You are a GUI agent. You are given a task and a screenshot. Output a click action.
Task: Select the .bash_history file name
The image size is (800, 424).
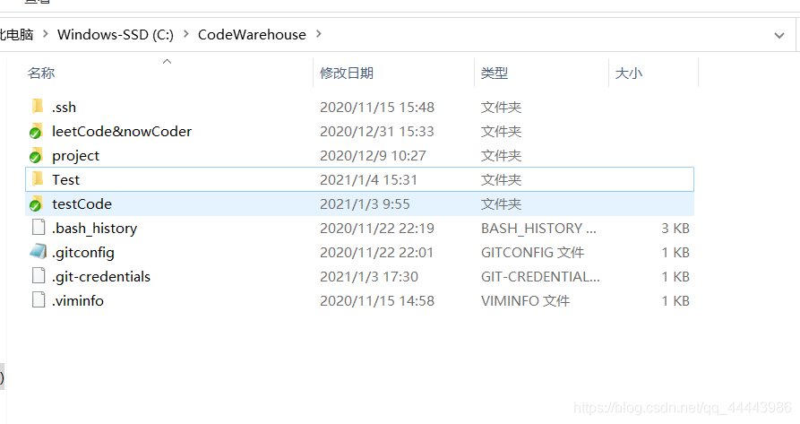[94, 228]
